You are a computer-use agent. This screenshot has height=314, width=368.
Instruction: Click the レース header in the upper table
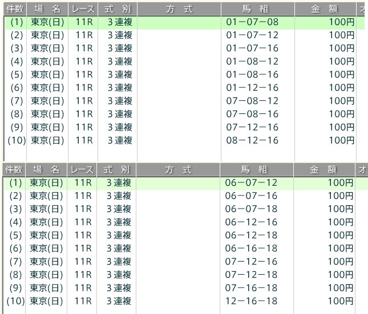[x=83, y=9]
